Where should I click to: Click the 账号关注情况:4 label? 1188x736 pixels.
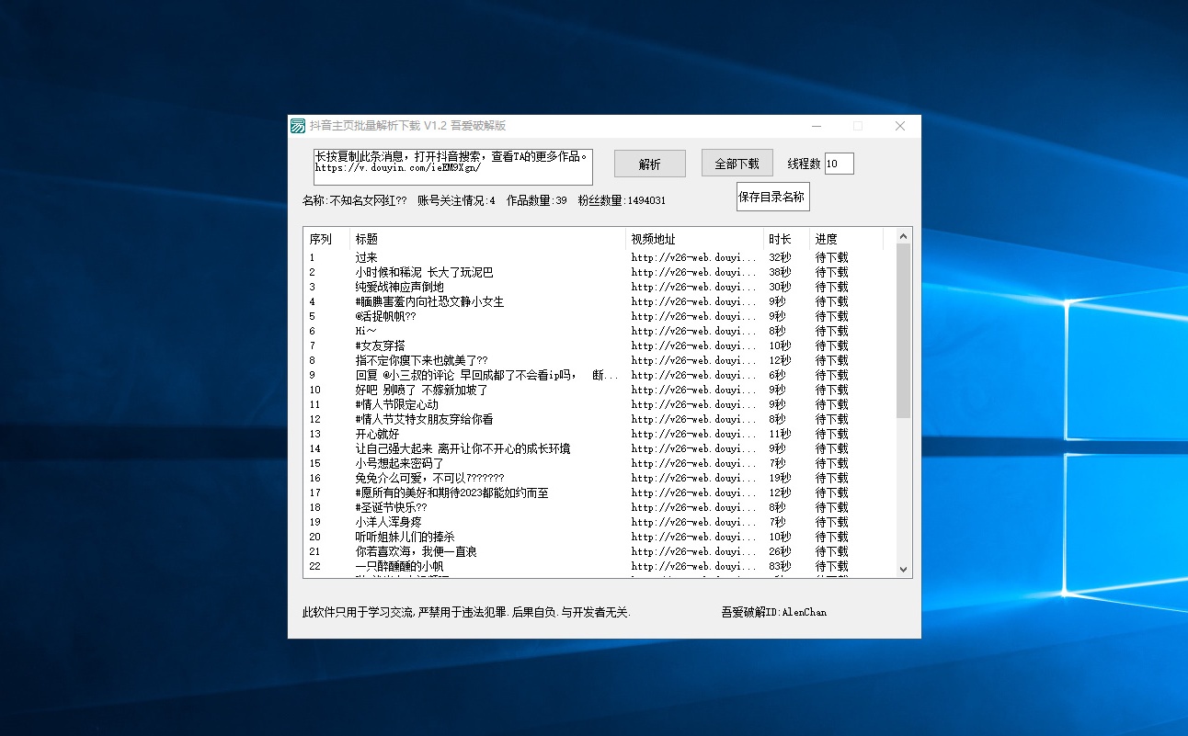(x=456, y=200)
